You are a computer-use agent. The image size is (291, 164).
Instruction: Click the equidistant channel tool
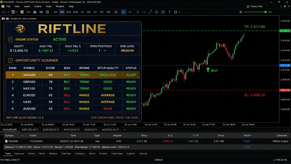157,12
